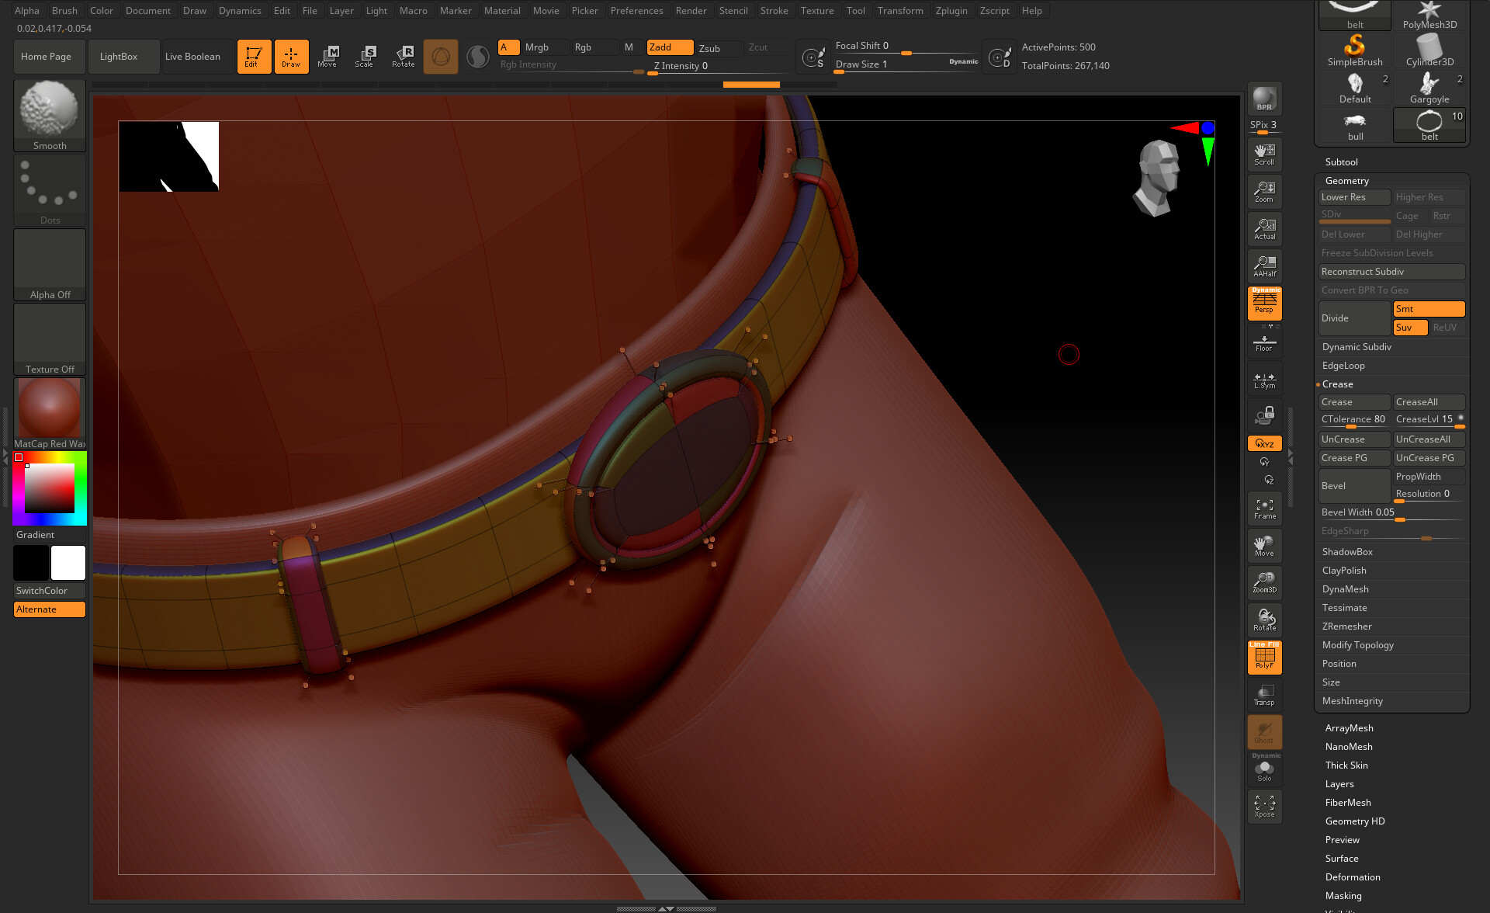
Task: Toggle PolyF polyframe display
Action: 1264,657
